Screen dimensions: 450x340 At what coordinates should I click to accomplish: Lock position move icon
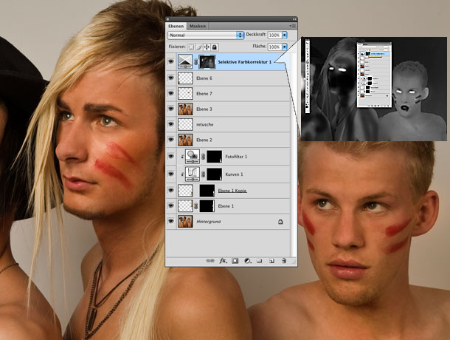click(207, 47)
